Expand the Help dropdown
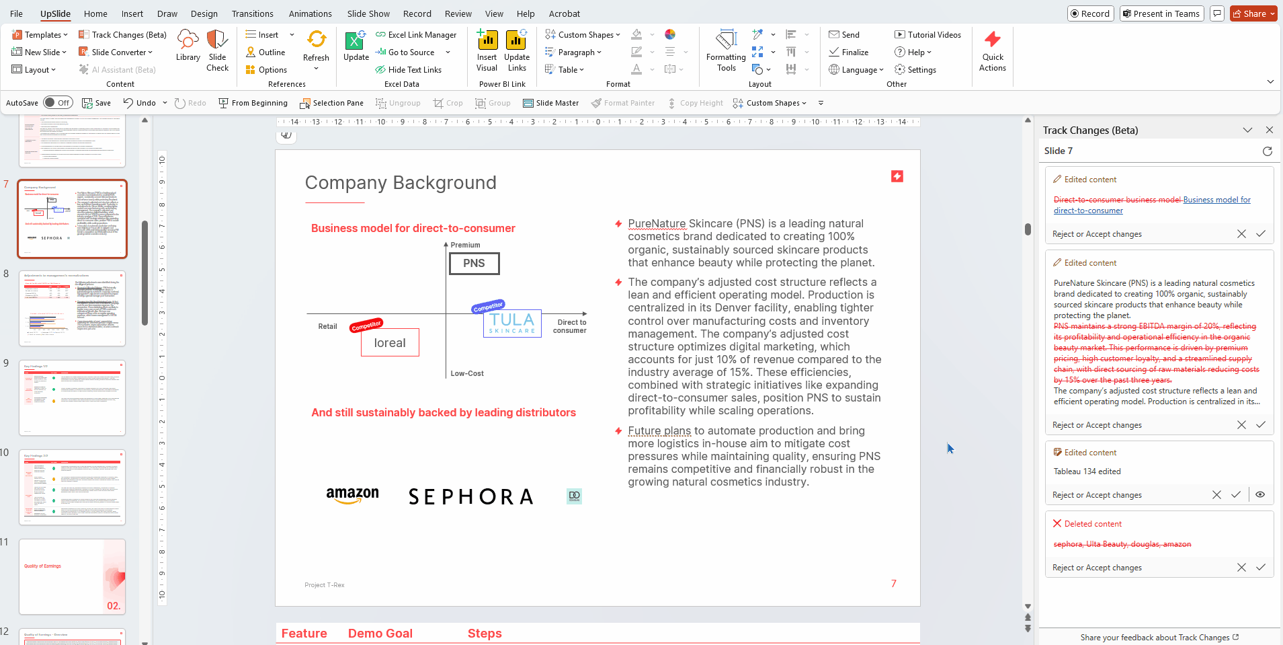Image resolution: width=1283 pixels, height=645 pixels. 913,52
